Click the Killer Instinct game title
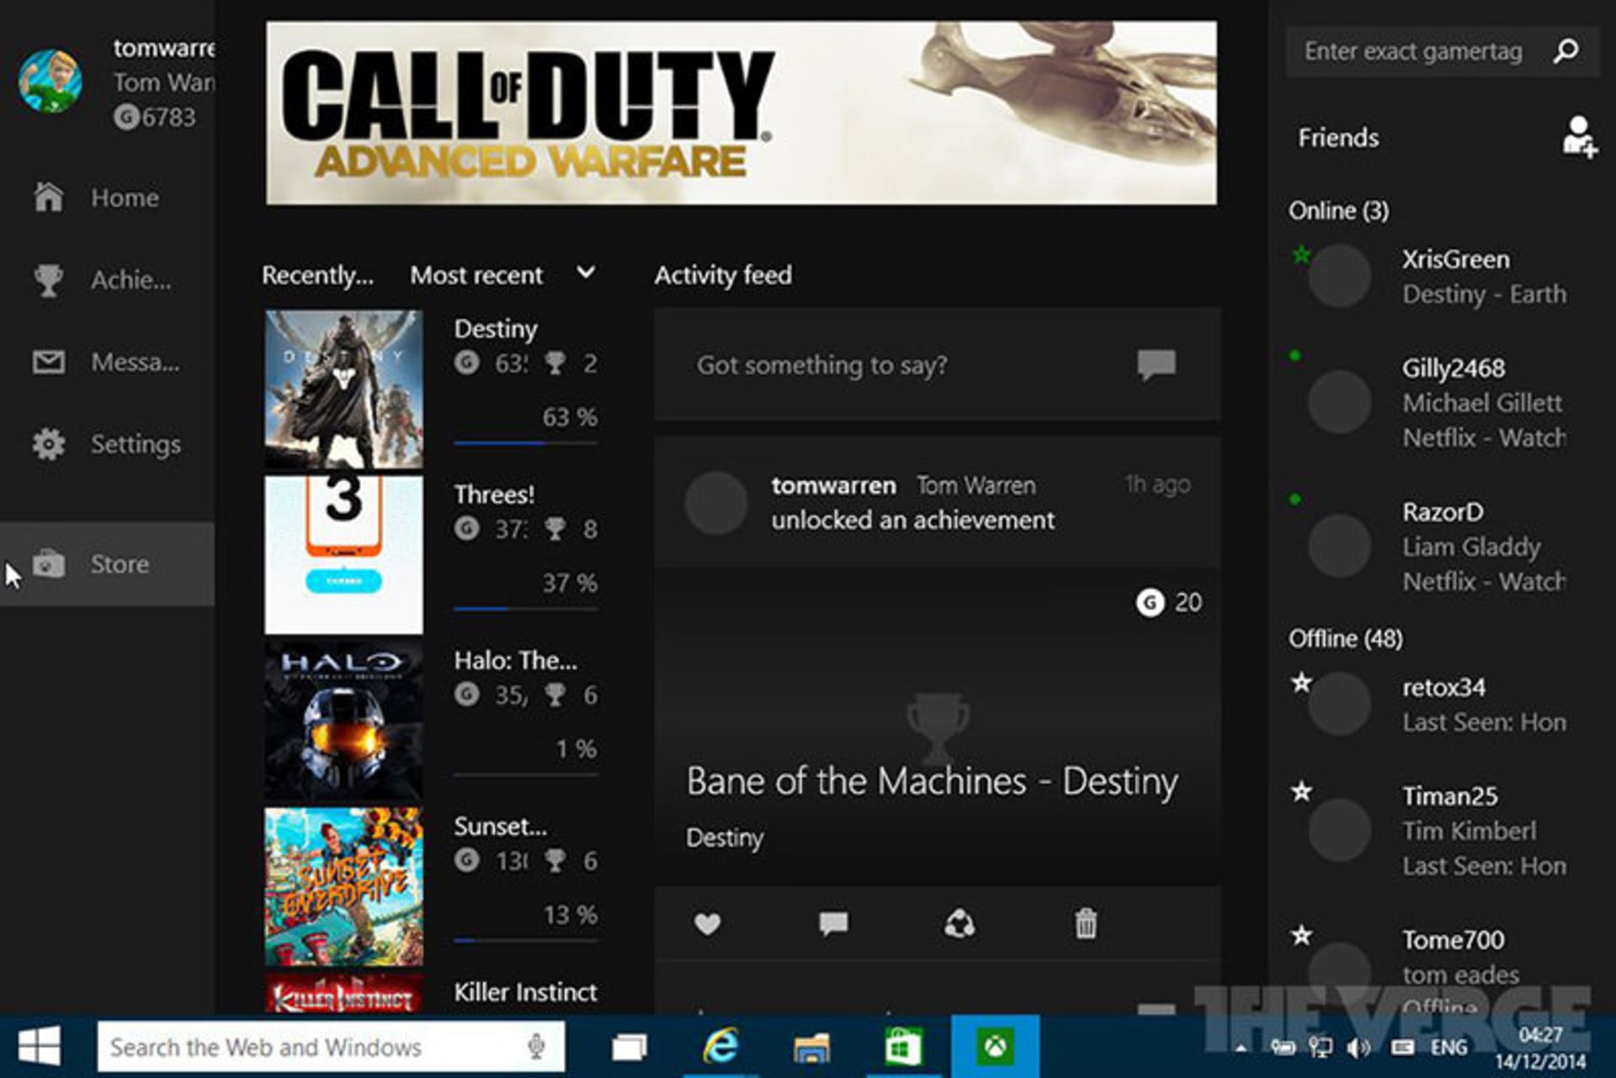The image size is (1616, 1078). point(526,992)
